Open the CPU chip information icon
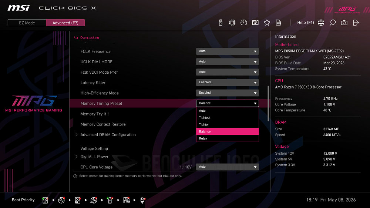The image size is (370, 208). (x=232, y=23)
